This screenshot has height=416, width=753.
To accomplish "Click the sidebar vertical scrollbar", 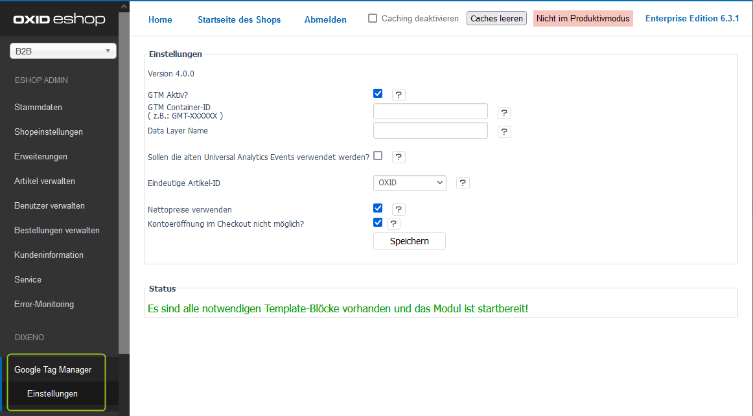I will tap(124, 183).
